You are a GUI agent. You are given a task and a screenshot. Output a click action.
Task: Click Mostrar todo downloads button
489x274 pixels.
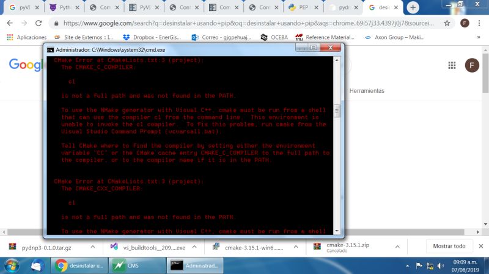(x=449, y=246)
